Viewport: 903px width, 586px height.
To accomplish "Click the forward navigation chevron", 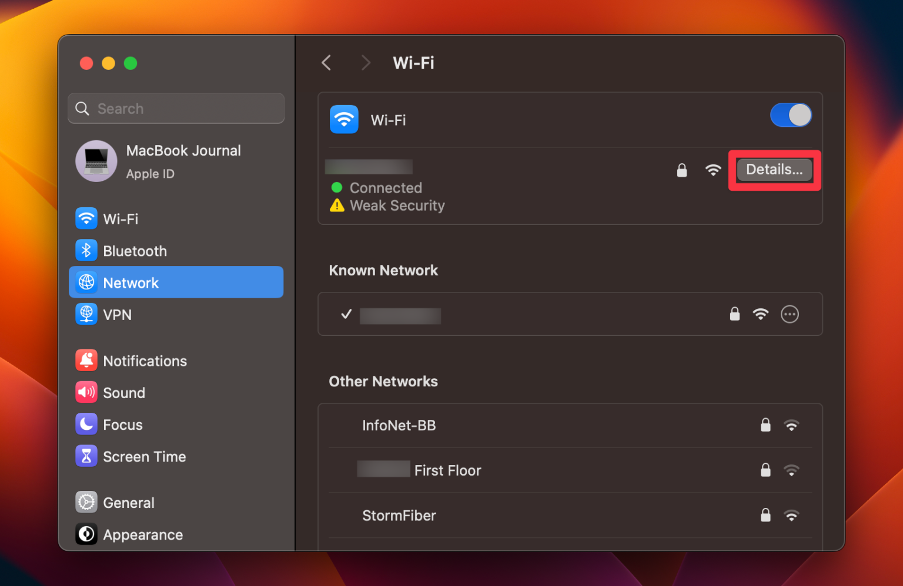I will pyautogui.click(x=366, y=62).
